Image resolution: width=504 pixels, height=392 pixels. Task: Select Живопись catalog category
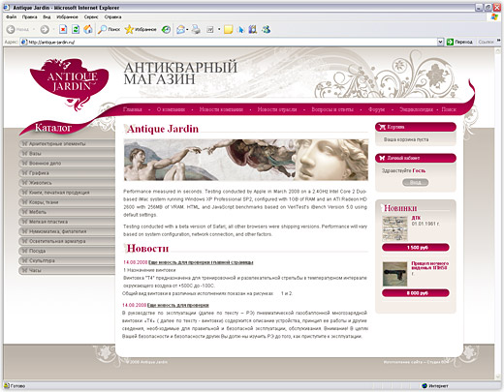67,183
